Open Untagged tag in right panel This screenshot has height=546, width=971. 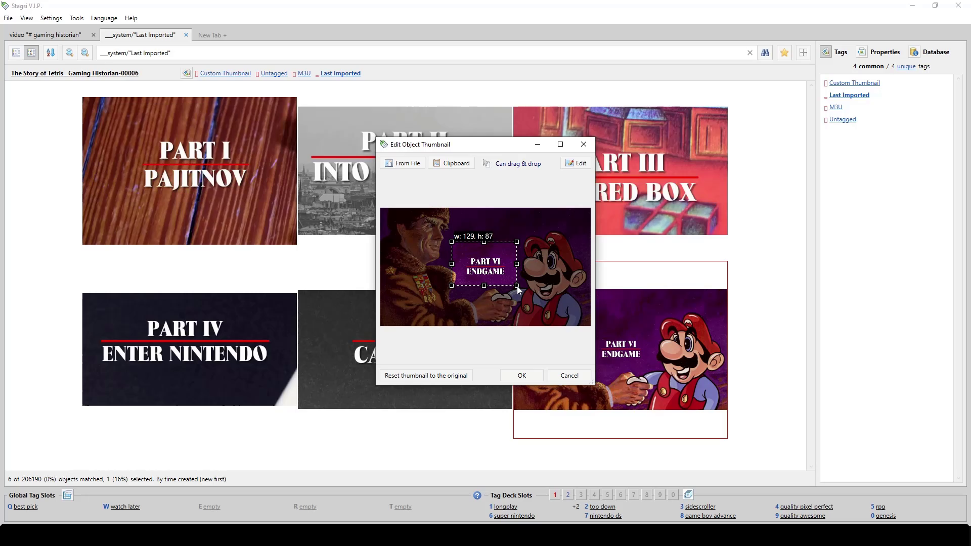843,119
